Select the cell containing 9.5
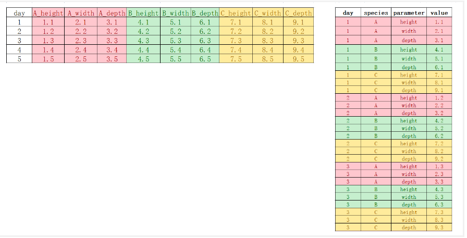Image resolution: width=467 pixels, height=238 pixels. [x=299, y=59]
